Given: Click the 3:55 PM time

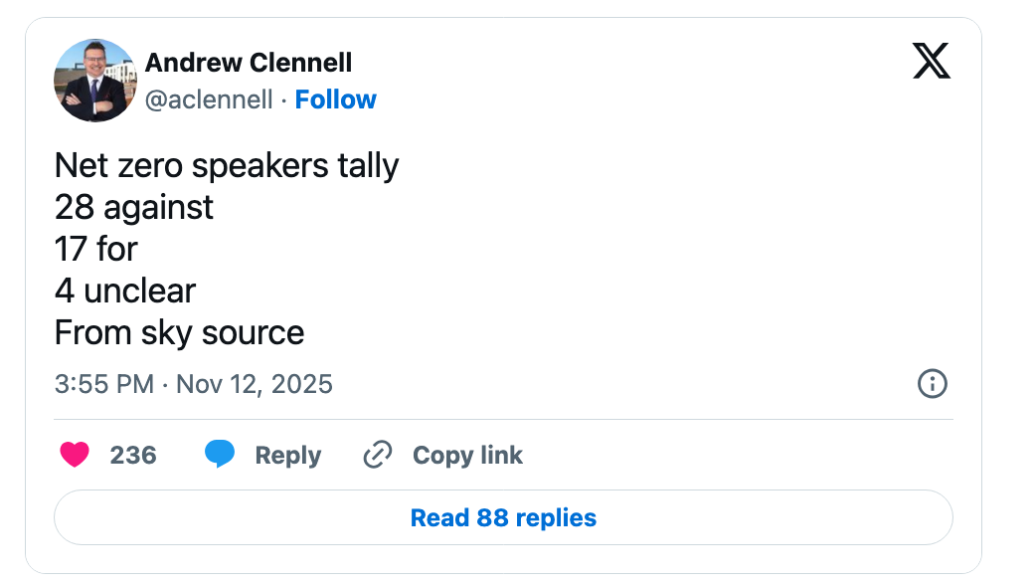Looking at the screenshot, I should 104,384.
